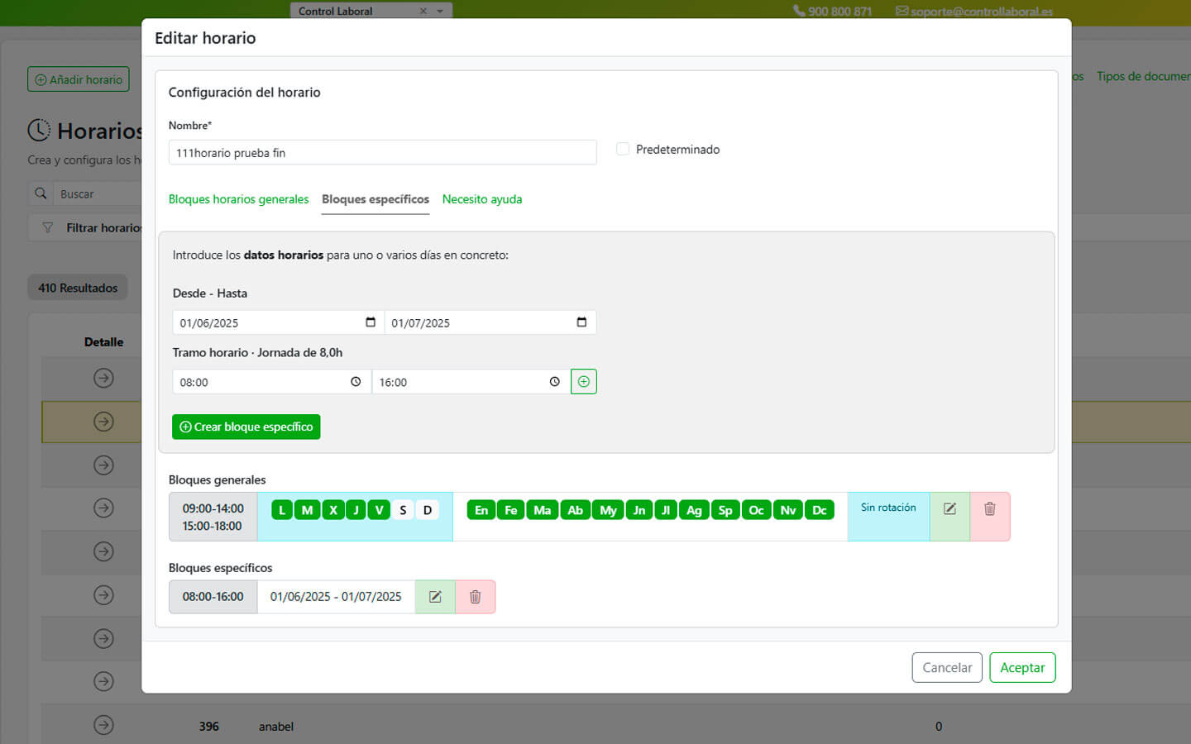Edit the general block 09:00-14:00
Viewport: 1191px width, 744px height.
[949, 509]
